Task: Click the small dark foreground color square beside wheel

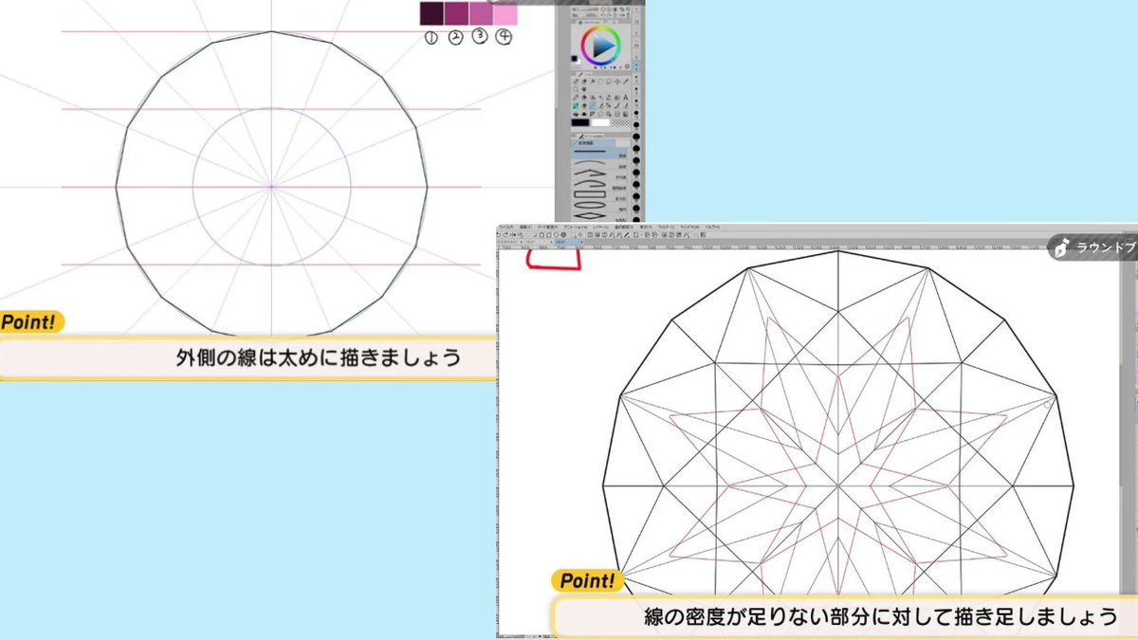Action: [x=574, y=58]
